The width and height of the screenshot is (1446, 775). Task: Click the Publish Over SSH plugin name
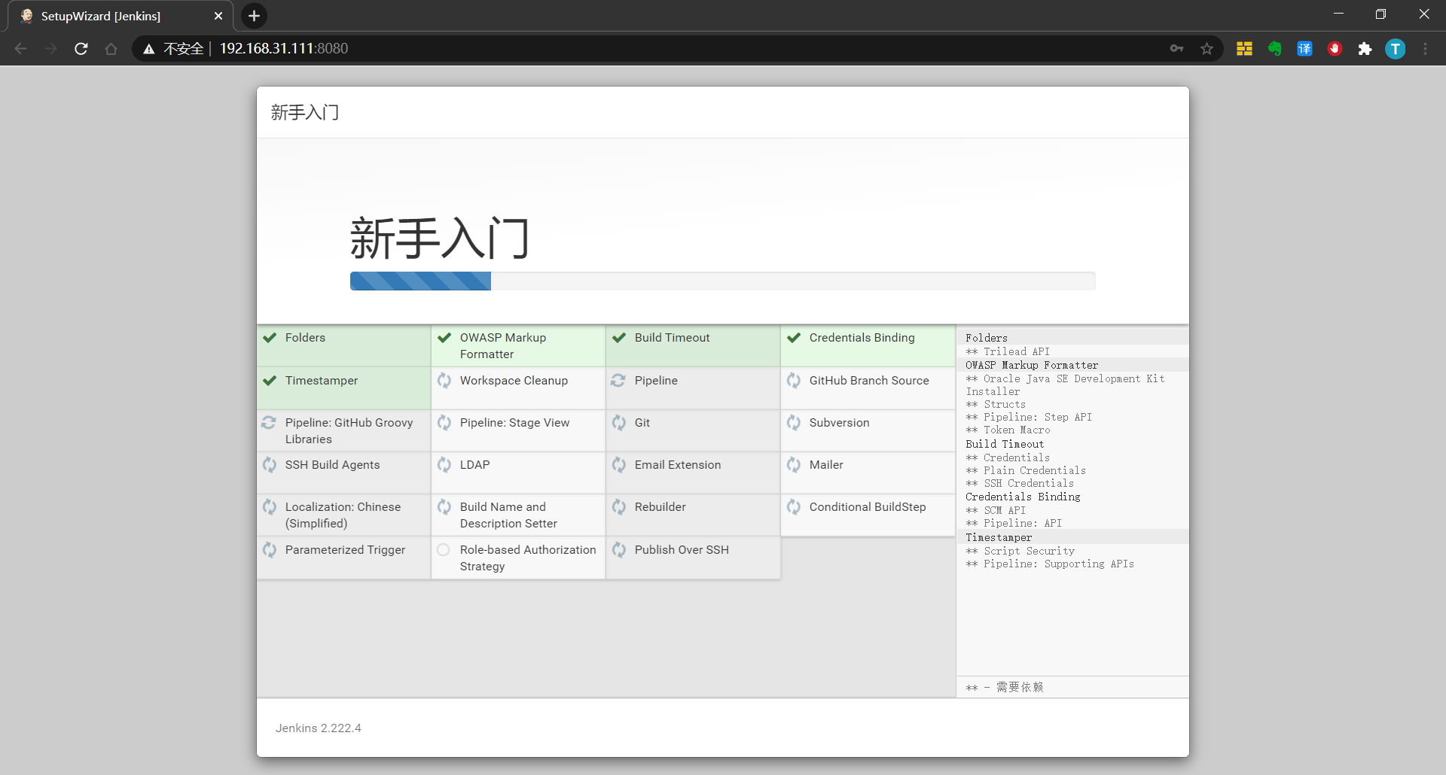click(682, 550)
